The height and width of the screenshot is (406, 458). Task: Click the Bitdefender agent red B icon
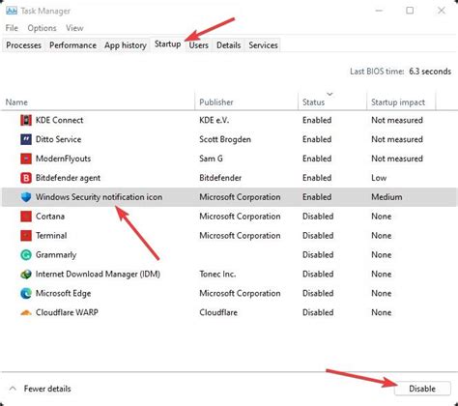click(x=26, y=178)
